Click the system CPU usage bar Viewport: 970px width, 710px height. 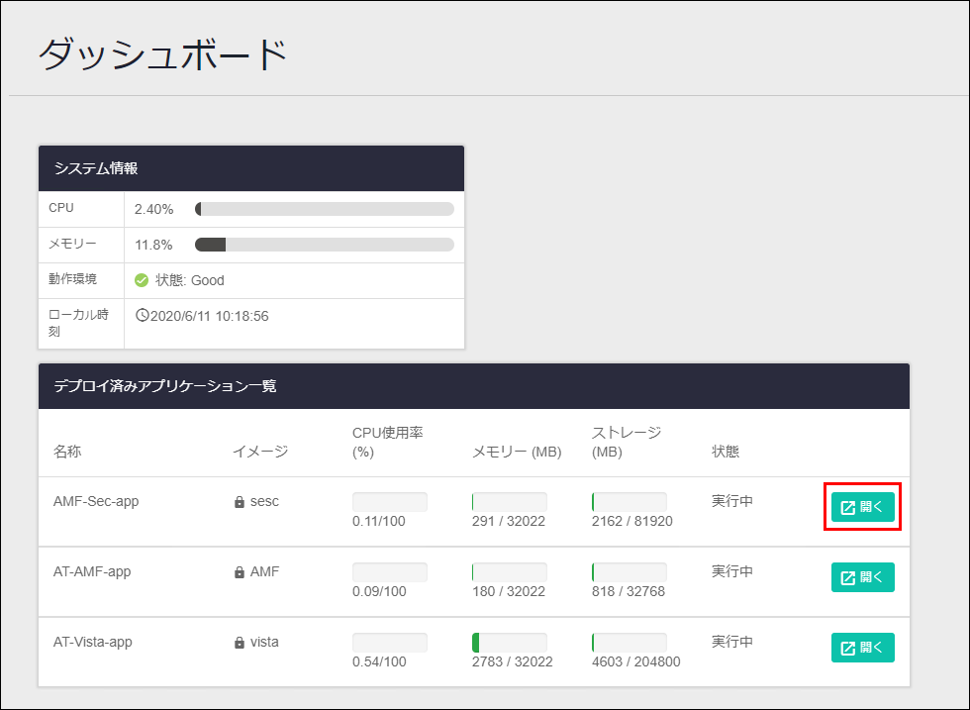point(325,209)
